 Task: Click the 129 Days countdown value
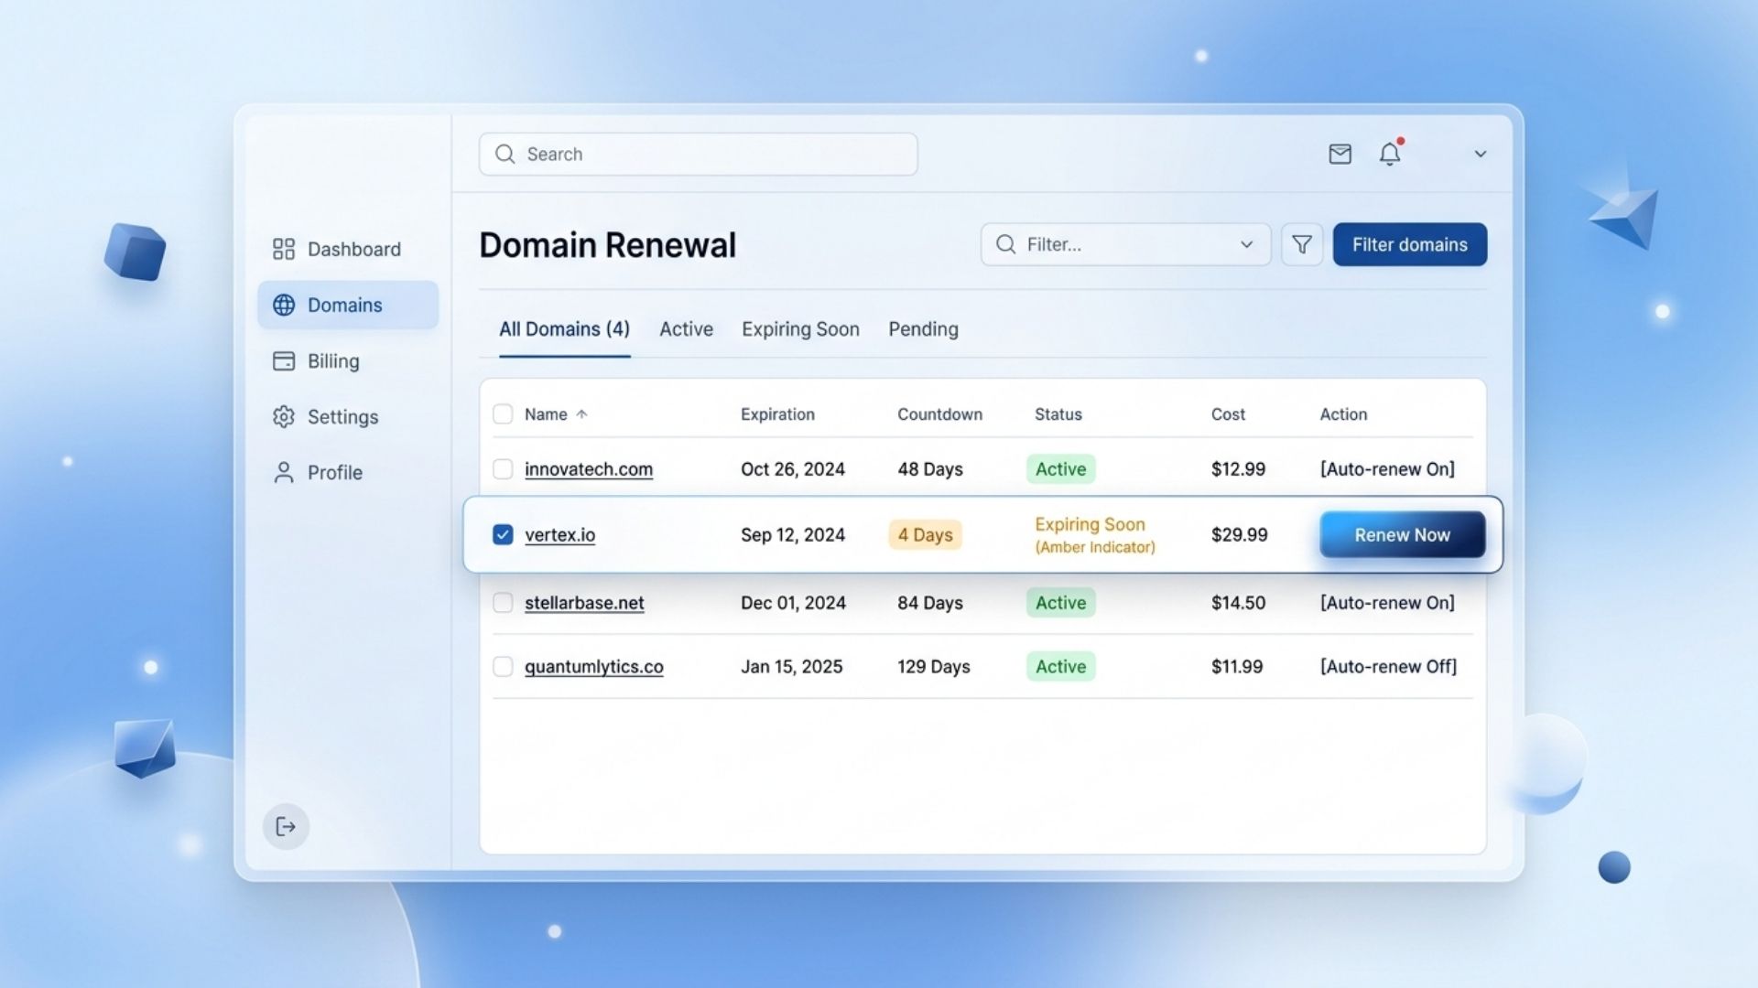tap(933, 667)
